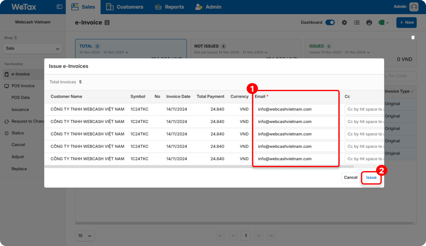Viewport: 426px width, 246px height.
Task: Click the fourth row Email field
Action: [296, 146]
